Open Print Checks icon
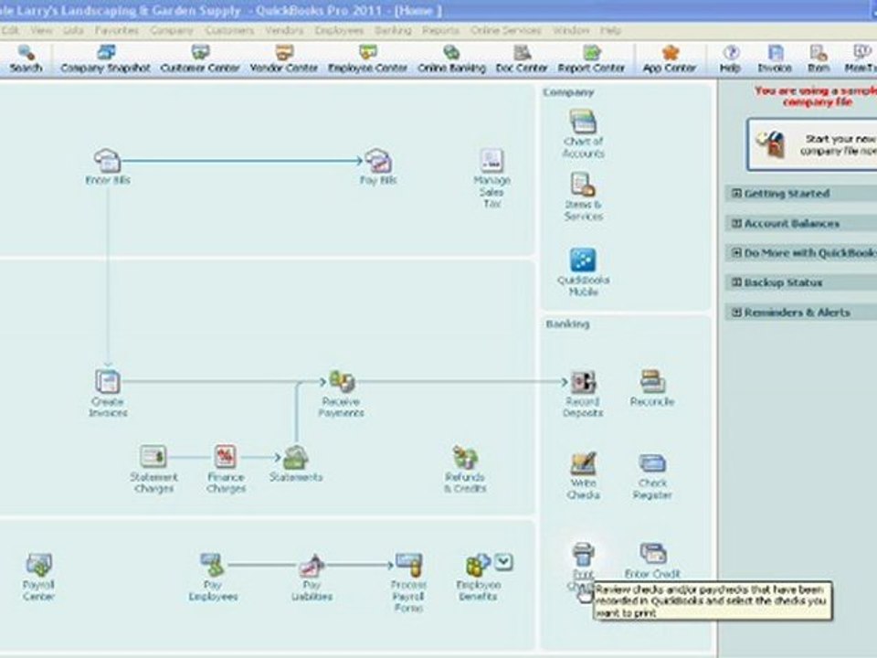This screenshot has height=658, width=877. click(583, 565)
